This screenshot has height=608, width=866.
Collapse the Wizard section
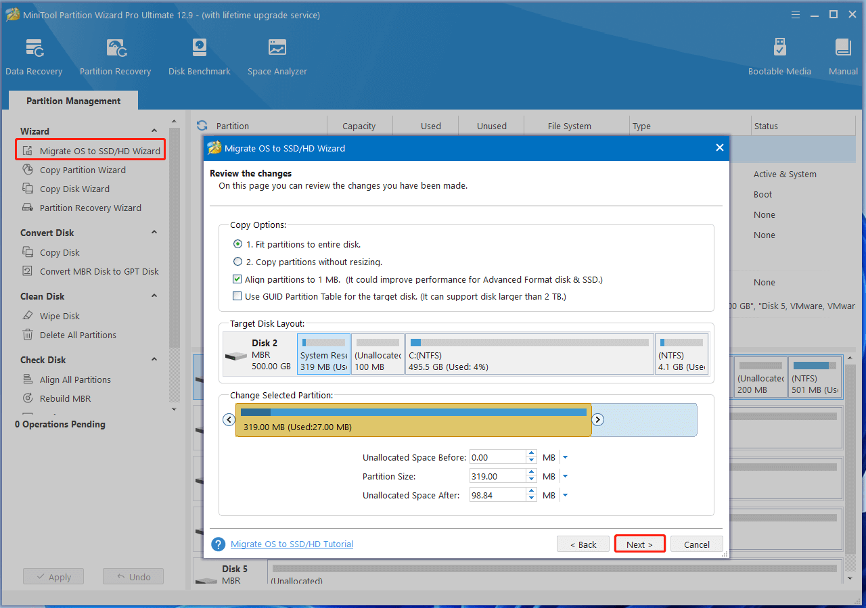[154, 131]
